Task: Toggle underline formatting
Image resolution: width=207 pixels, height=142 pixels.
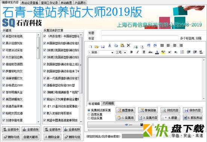Action: tap(144, 52)
